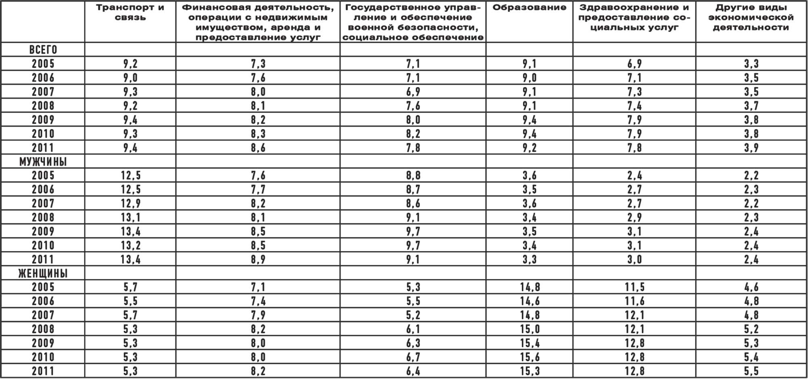The height and width of the screenshot is (379, 808).
Task: Click the 'Всего' section row label
Action: 43,50
